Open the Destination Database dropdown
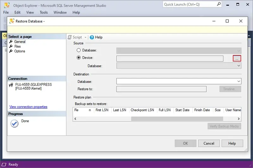The image size is (253, 168). (x=179, y=81)
